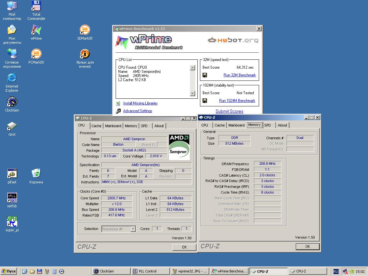Click the Core Voltage 2.016 V field

tap(156, 156)
